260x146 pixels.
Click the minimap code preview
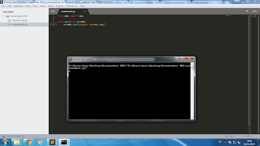228,15
